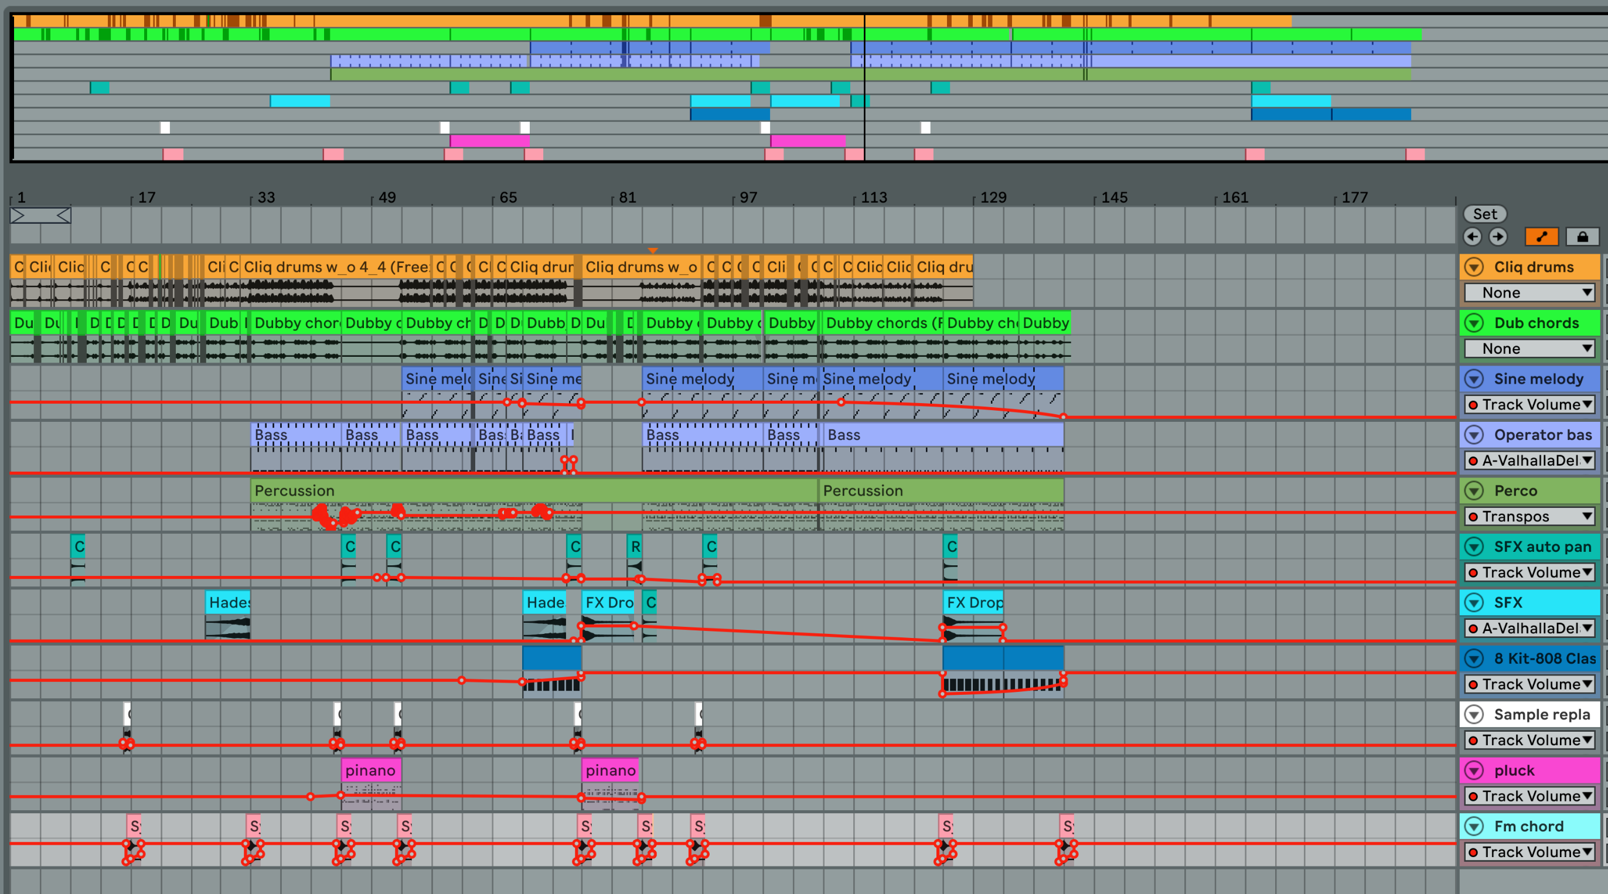The width and height of the screenshot is (1608, 894).
Task: Toggle fold on the 8 Kit-808 Clas track
Action: coord(1474,659)
